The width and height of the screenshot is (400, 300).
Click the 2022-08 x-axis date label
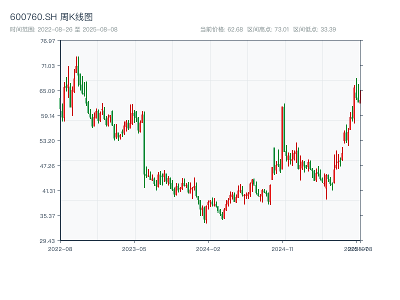coord(60,248)
